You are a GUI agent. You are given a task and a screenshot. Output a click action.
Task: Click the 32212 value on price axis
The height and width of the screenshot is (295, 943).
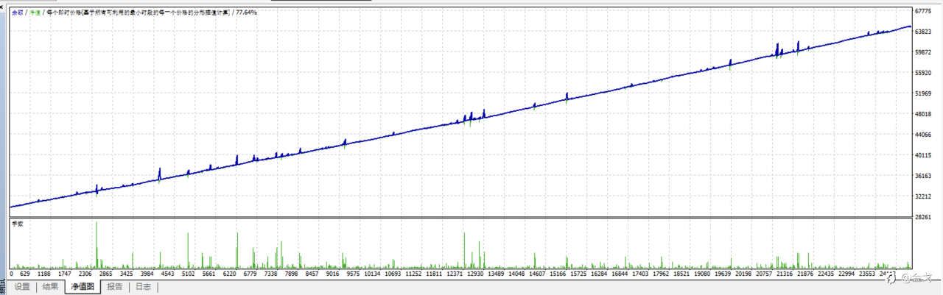(x=924, y=197)
